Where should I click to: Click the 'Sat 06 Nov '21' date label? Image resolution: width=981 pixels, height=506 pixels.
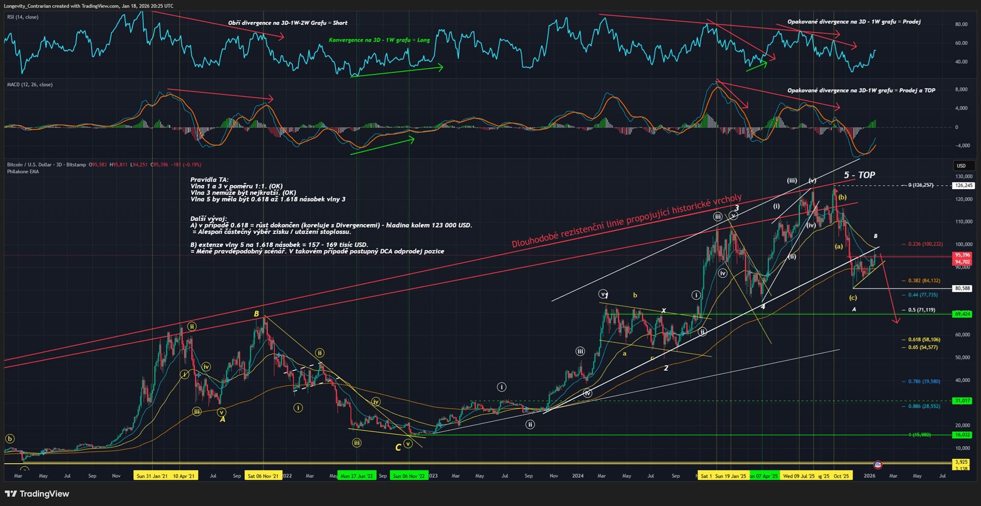pos(263,476)
